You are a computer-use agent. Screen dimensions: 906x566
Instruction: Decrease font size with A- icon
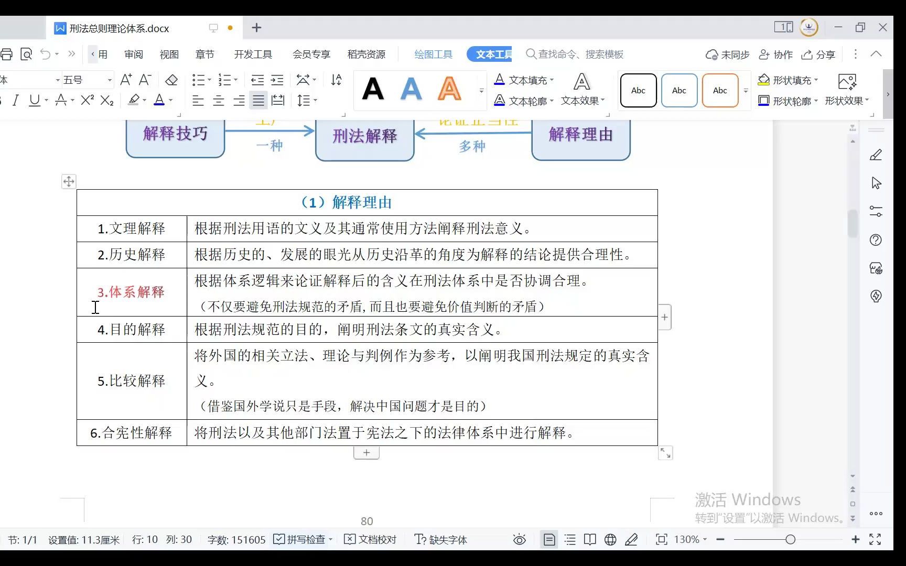click(145, 80)
